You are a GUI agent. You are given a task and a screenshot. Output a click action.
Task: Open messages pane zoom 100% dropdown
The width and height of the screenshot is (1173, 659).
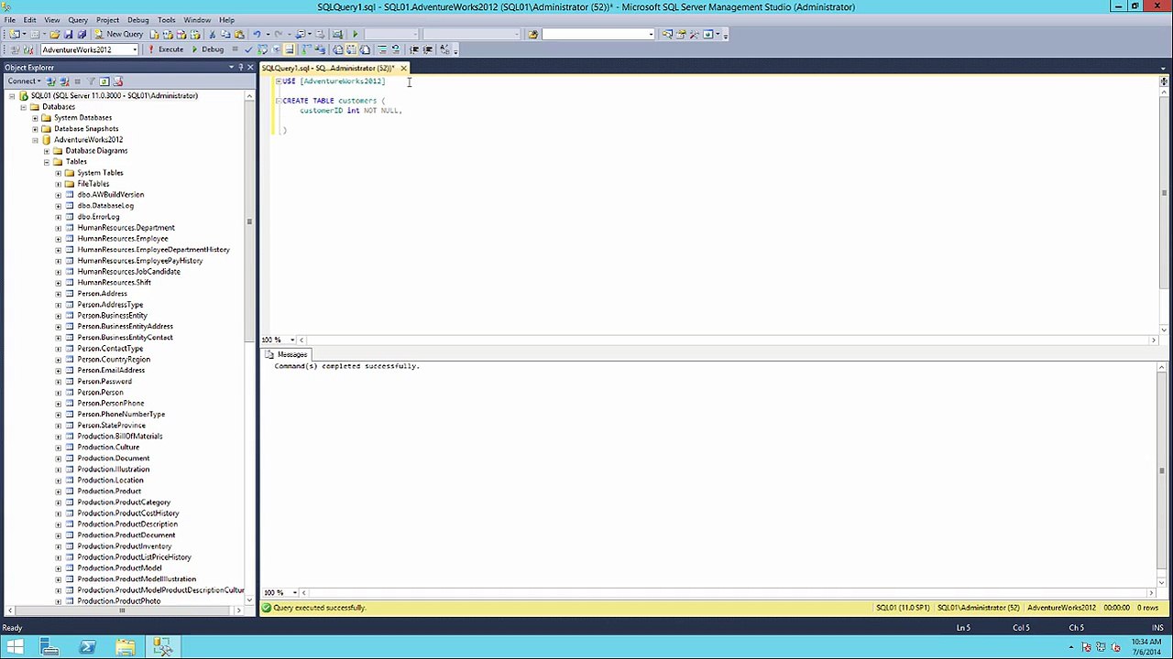point(294,592)
